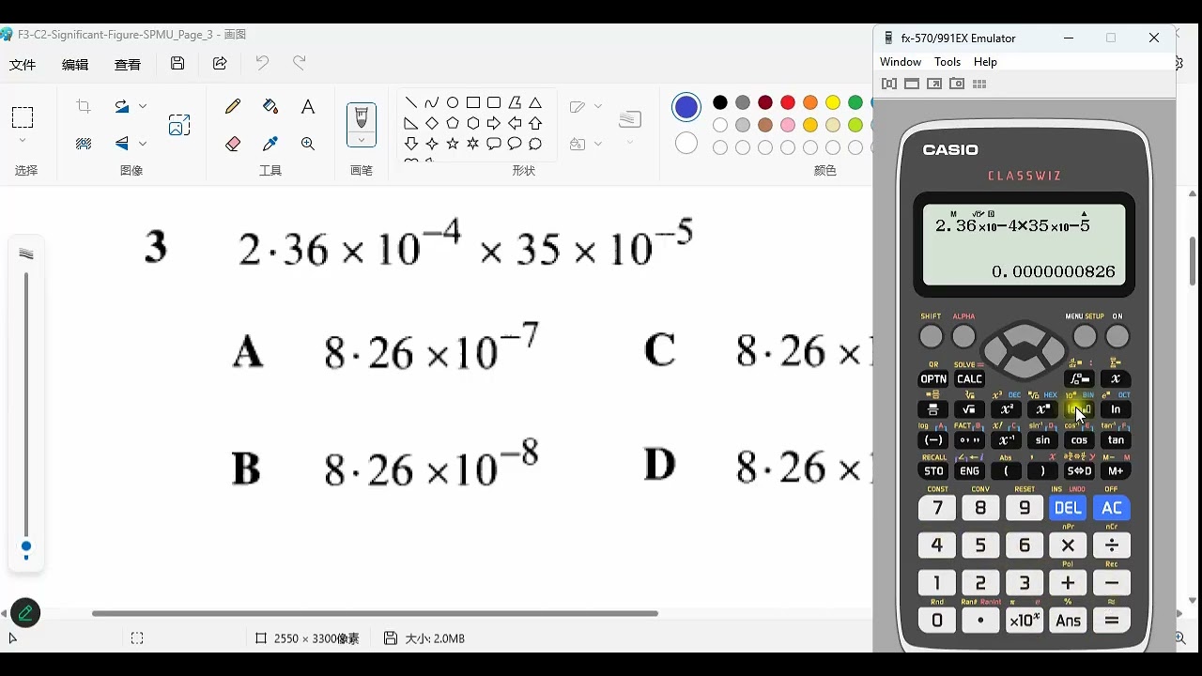
Task: Toggle the ENG key on the calculator
Action: [x=969, y=470]
